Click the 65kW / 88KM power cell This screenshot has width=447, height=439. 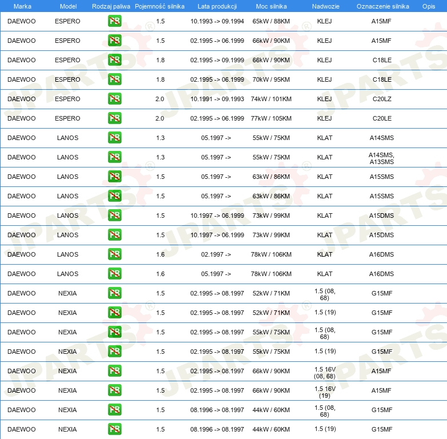click(x=271, y=21)
